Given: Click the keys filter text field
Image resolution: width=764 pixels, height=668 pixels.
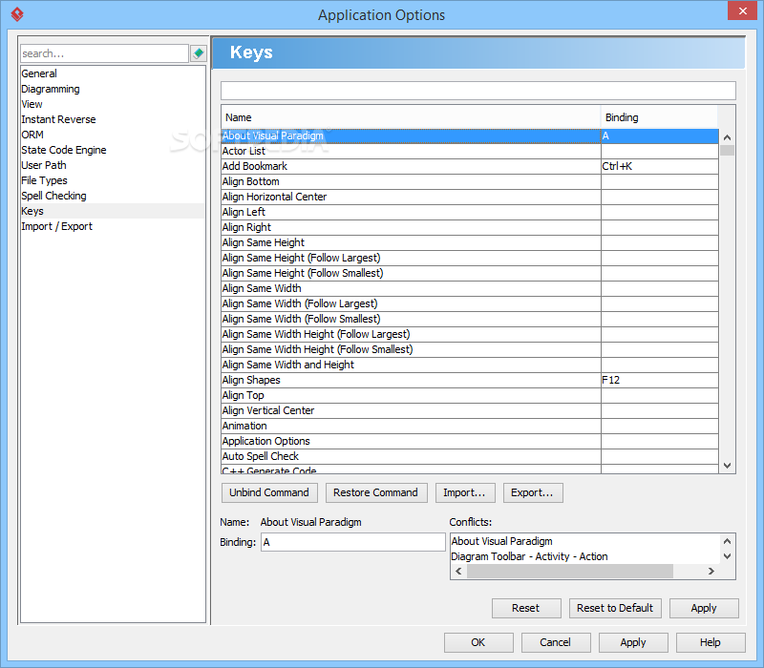Looking at the screenshot, I should (478, 91).
